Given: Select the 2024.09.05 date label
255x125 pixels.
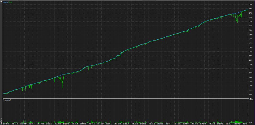Looking at the screenshot, I should pos(203,124).
